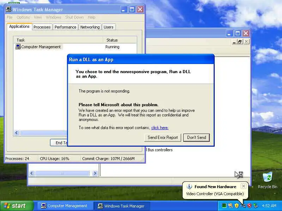
Task: Switch to the Applications tab
Action: (19, 26)
